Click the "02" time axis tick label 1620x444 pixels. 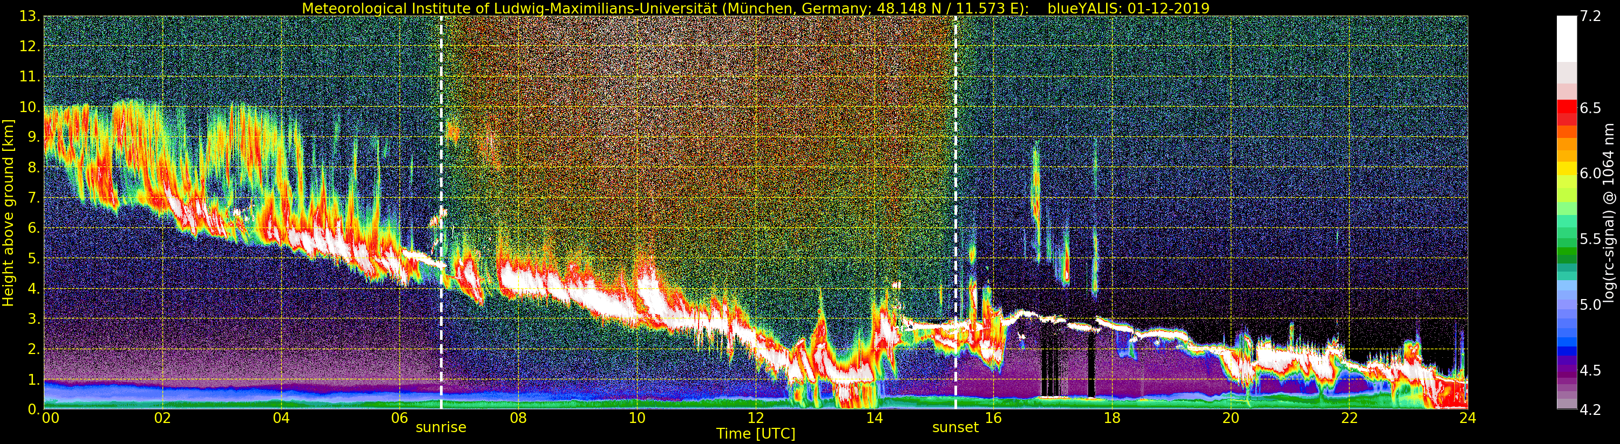click(x=163, y=418)
